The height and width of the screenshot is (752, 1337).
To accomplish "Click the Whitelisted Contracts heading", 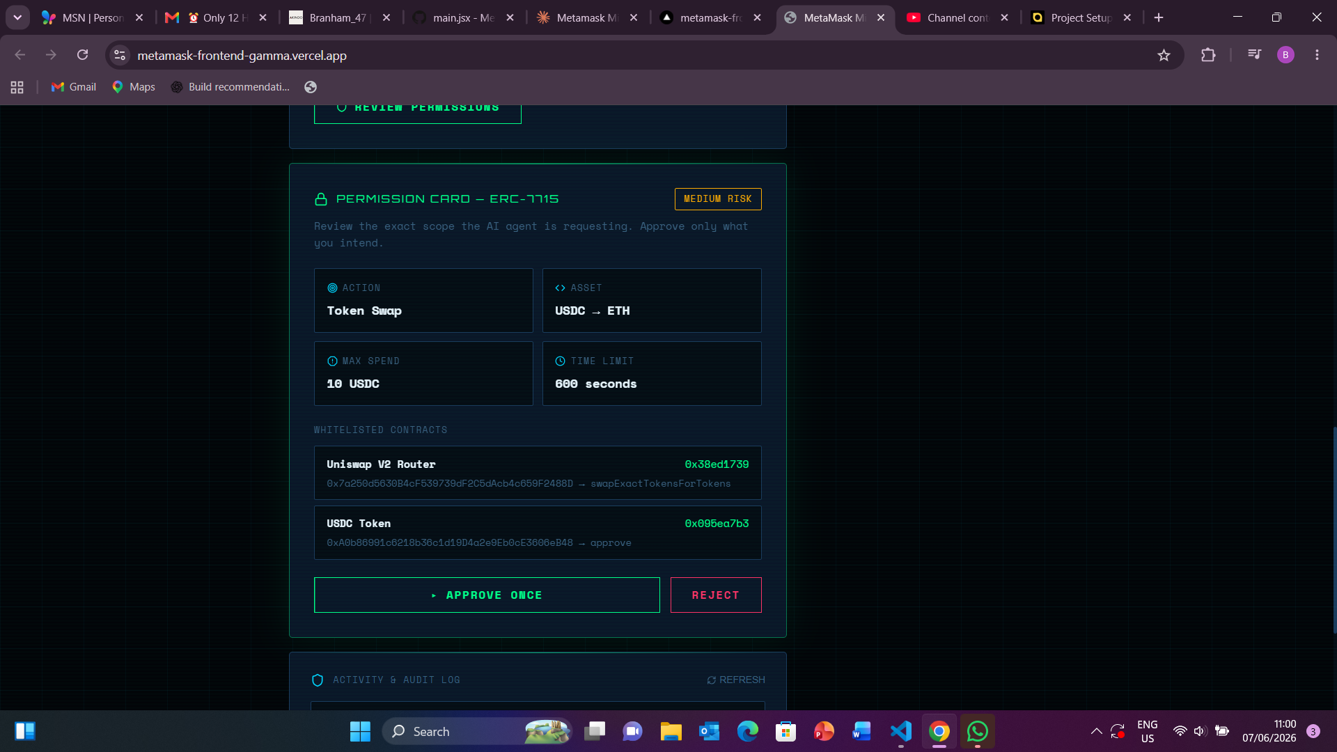I will [x=381, y=430].
